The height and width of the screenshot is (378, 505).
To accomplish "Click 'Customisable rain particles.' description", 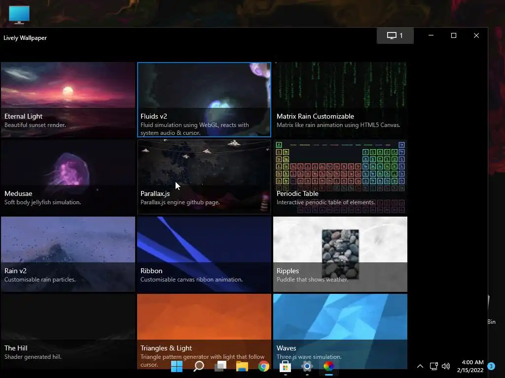I will coord(40,280).
